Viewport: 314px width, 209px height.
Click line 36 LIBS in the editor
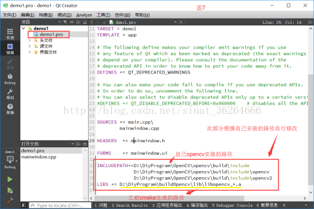pyautogui.click(x=169, y=184)
